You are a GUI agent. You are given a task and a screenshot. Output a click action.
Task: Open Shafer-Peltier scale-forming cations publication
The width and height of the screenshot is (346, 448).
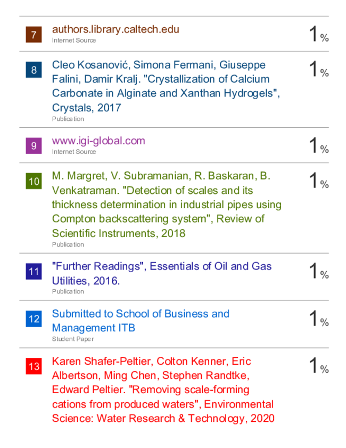[163, 390]
